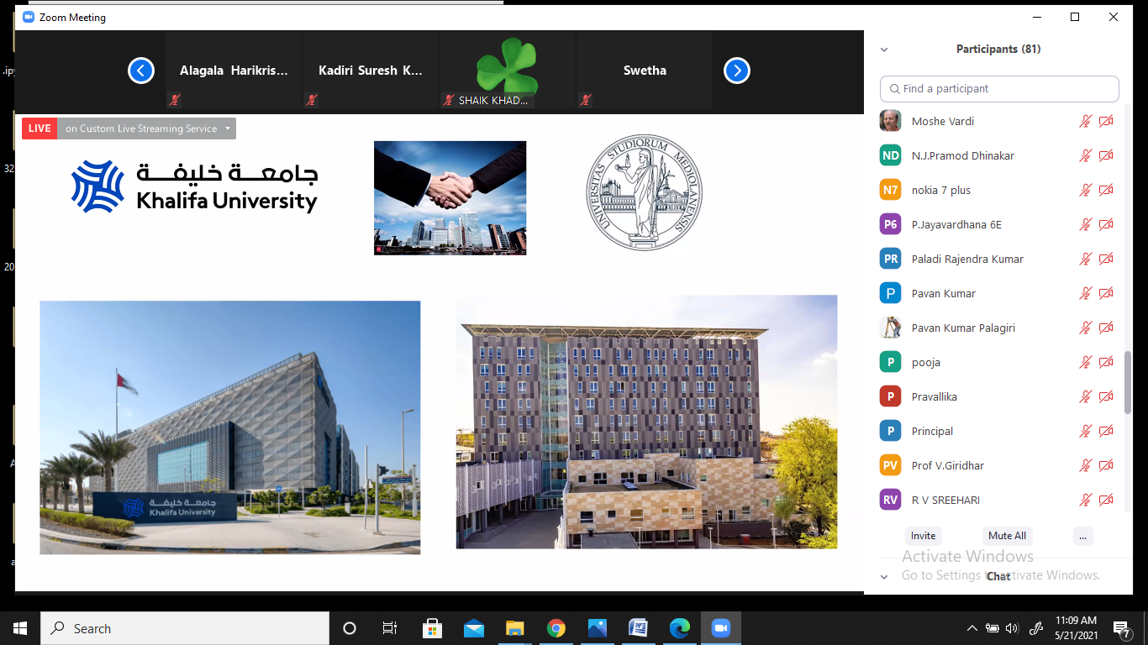Viewport: 1148px width, 645px height.
Task: Click N.J.Pramod Dhinakar's video off icon
Action: pyautogui.click(x=1106, y=156)
